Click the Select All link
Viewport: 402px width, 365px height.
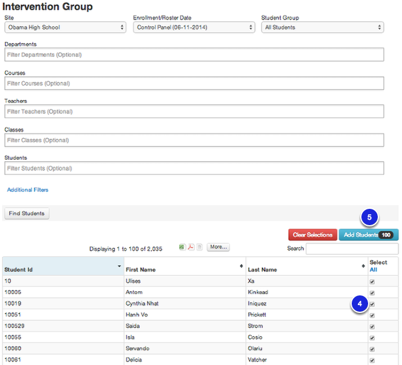click(x=374, y=269)
